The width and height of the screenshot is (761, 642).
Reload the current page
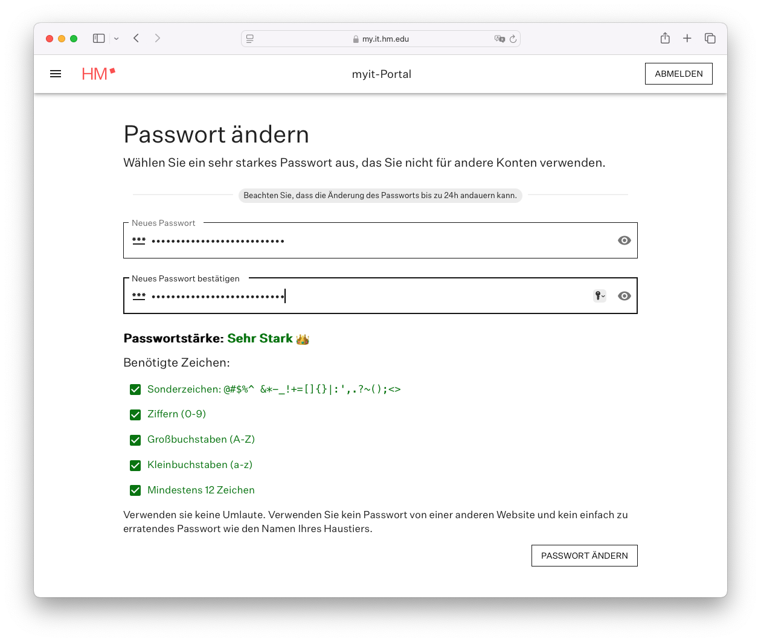513,39
